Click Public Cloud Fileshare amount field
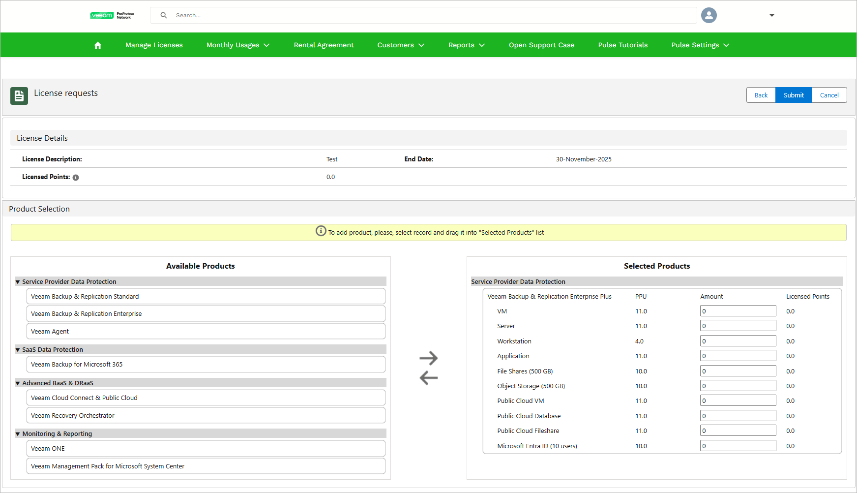Screen dimensions: 857x493 pyautogui.click(x=738, y=431)
